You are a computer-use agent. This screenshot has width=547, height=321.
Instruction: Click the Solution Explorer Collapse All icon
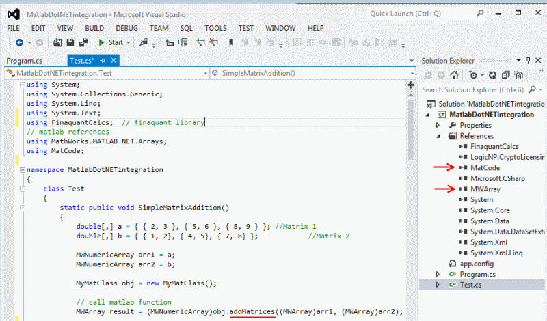coord(506,75)
